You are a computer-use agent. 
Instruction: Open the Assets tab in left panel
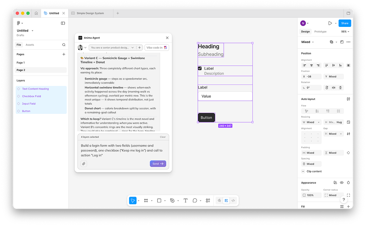(30, 45)
